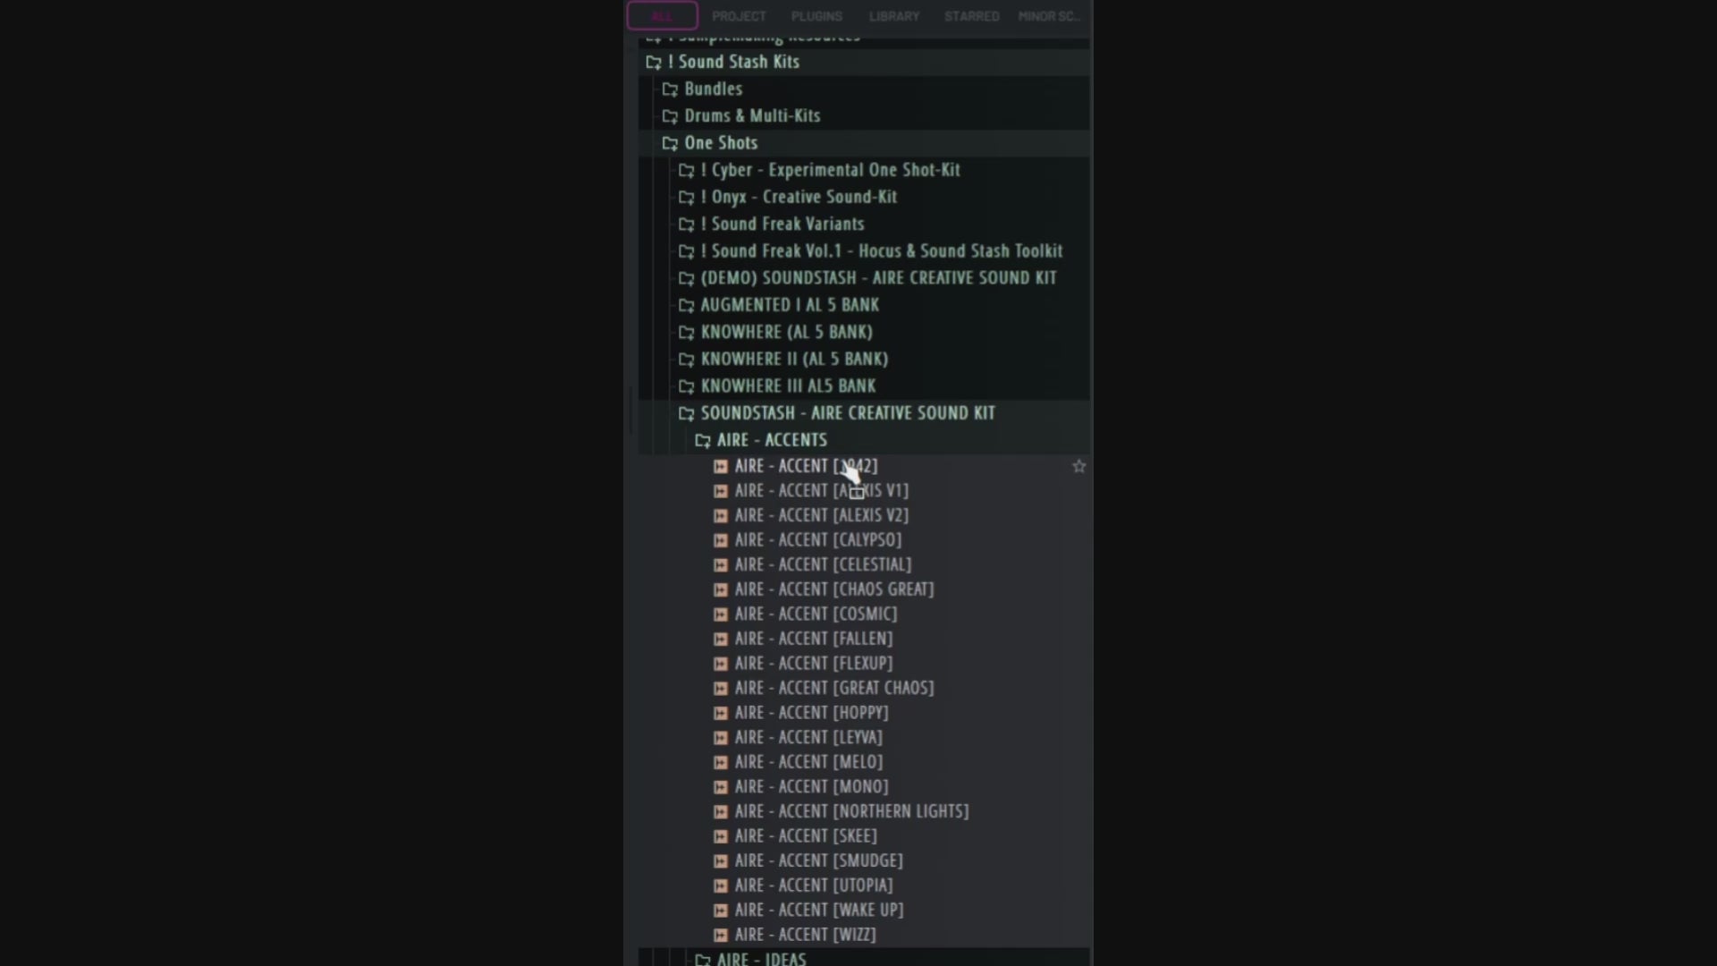Preview AIRE - ACCENT [CHAOS GREAT] sample

833,589
